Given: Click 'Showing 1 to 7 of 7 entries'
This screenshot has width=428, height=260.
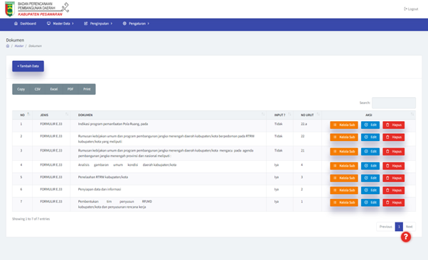Looking at the screenshot, I should tap(31, 219).
